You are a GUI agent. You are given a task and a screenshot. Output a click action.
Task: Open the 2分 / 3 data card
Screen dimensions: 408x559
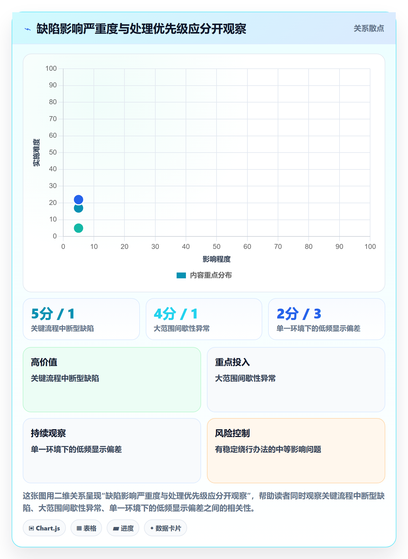click(327, 319)
